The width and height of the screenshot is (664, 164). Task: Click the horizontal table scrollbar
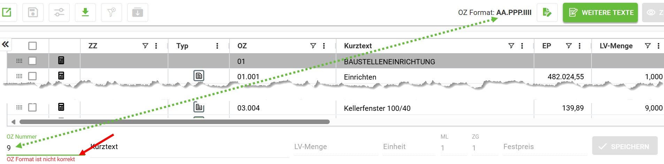coord(174,122)
